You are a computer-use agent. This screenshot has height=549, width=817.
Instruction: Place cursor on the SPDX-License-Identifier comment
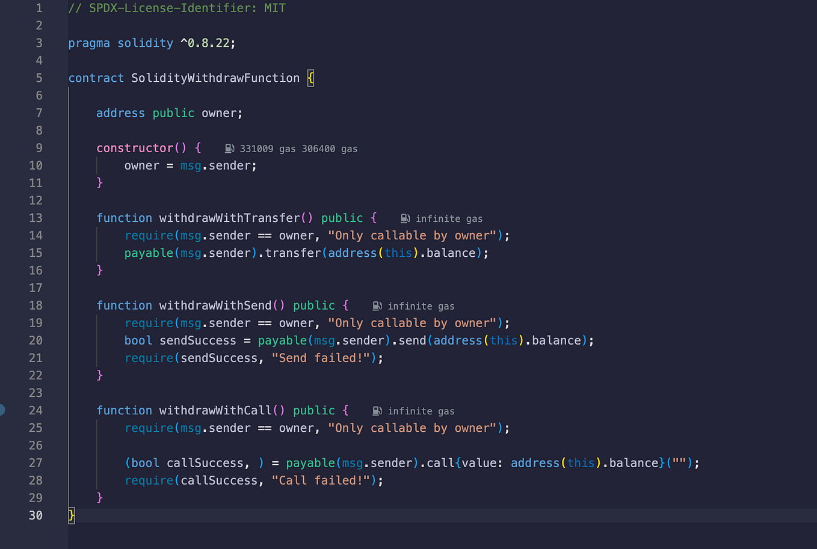[177, 8]
